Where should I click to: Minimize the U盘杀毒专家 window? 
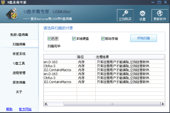pyautogui.click(x=153, y=2)
